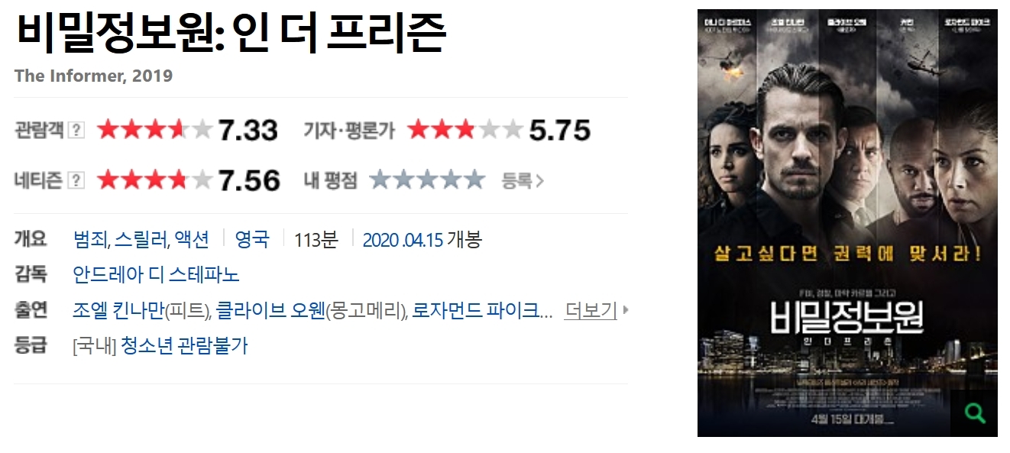
Task: Open help icon beside 관람객 rating
Action: click(x=76, y=131)
